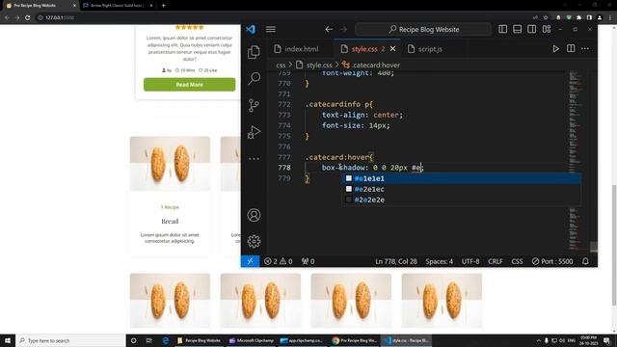Image resolution: width=617 pixels, height=347 pixels.
Task: Open Source Control view
Action: click(254, 105)
